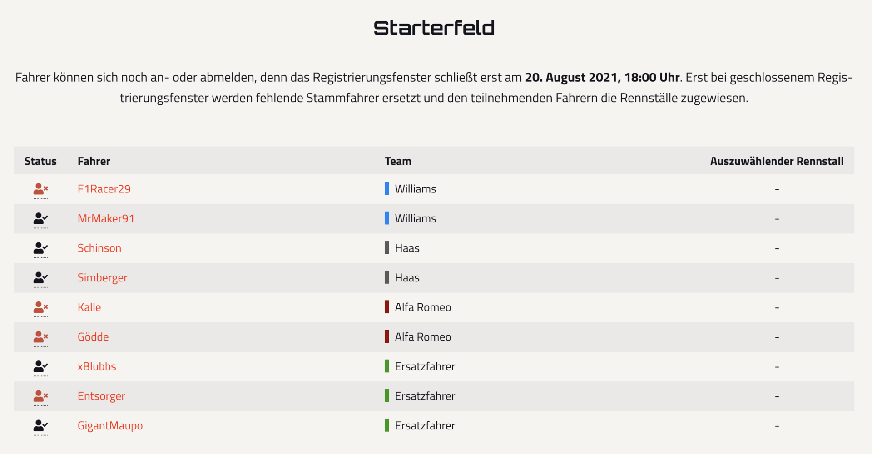The image size is (872, 454).
Task: Open the Kalle driver link
Action: [x=89, y=307]
